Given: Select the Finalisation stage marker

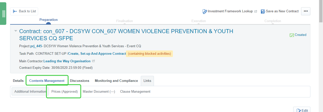Looking at the screenshot, I should (x=125, y=24).
